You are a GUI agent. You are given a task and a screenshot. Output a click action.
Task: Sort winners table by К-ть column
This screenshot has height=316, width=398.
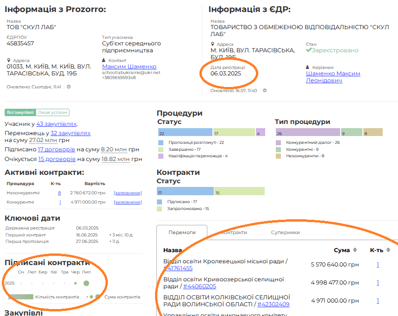(388, 250)
